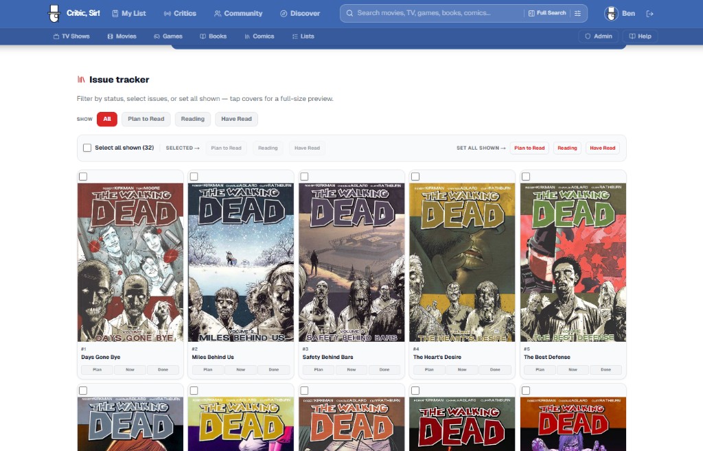Open search filter sliders icon
Screen dimensions: 703x451
(577, 13)
